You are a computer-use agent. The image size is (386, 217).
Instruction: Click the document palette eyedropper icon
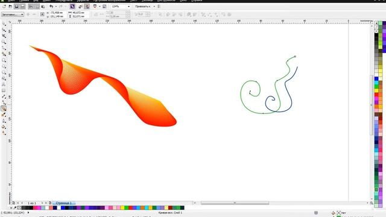(15, 208)
